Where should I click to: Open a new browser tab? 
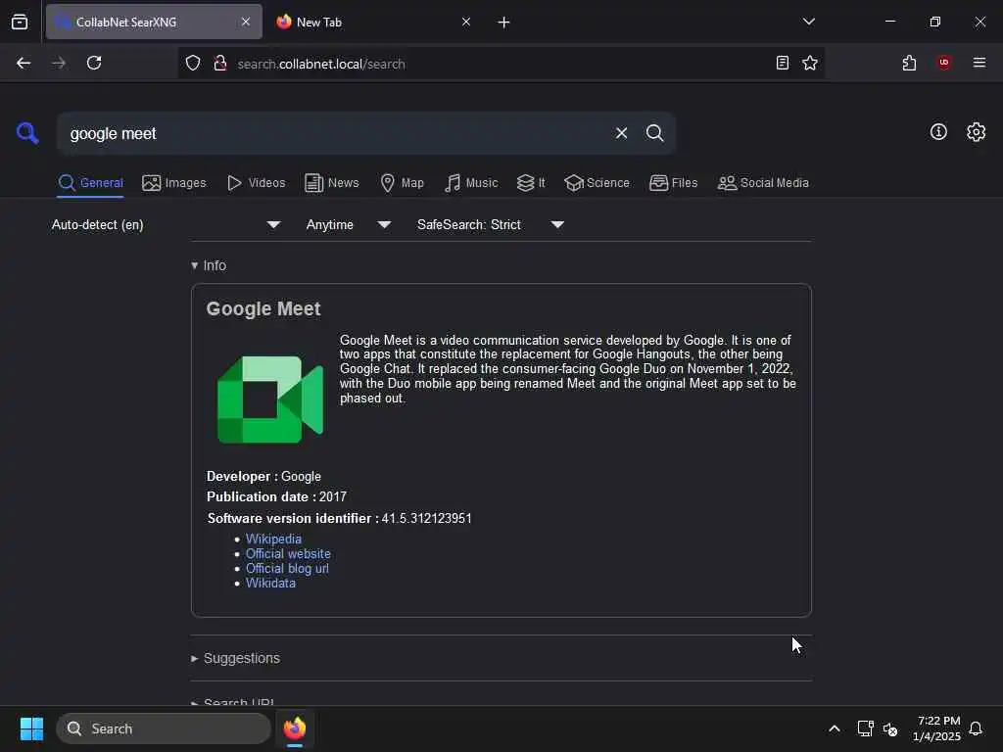click(503, 23)
